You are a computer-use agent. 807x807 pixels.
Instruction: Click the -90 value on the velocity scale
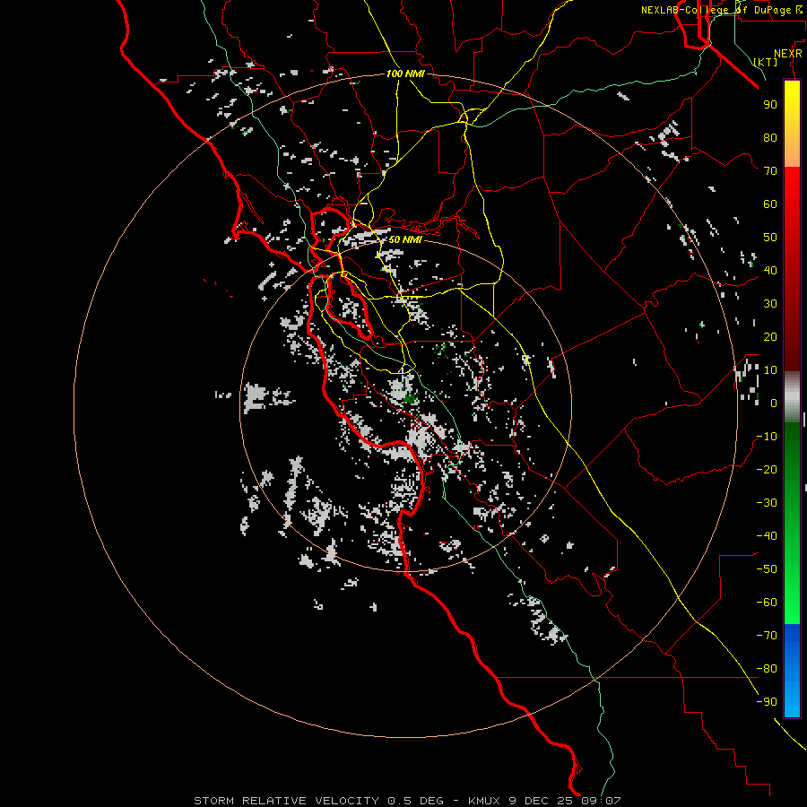coord(767,702)
